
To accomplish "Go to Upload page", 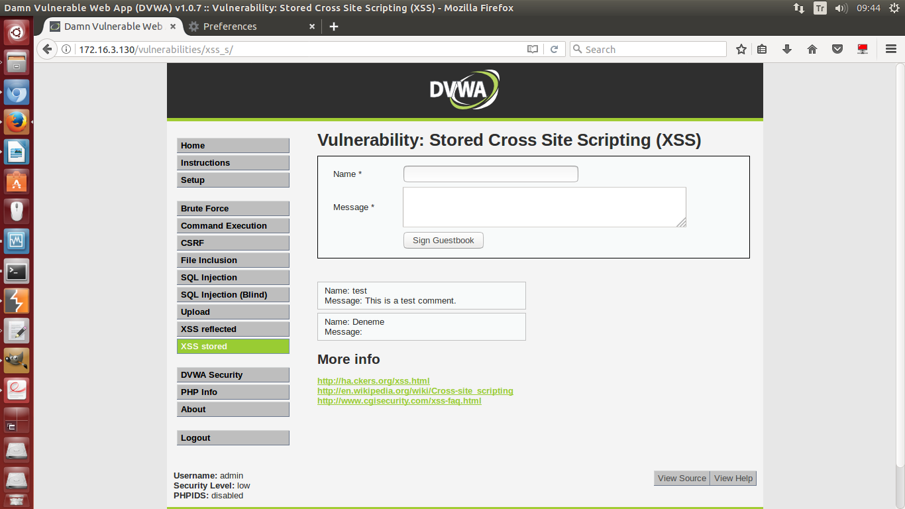I will 233,312.
